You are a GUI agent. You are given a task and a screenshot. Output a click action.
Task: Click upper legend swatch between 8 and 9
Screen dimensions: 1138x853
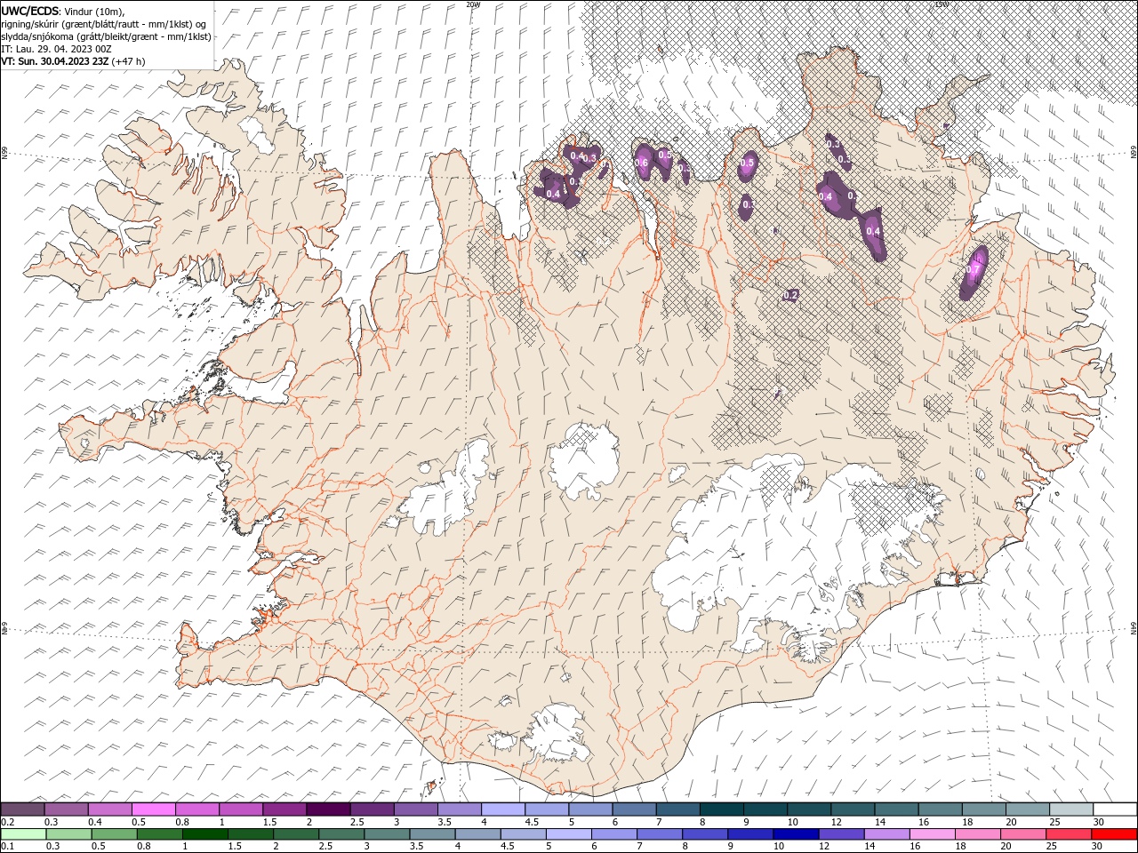[x=723, y=809]
